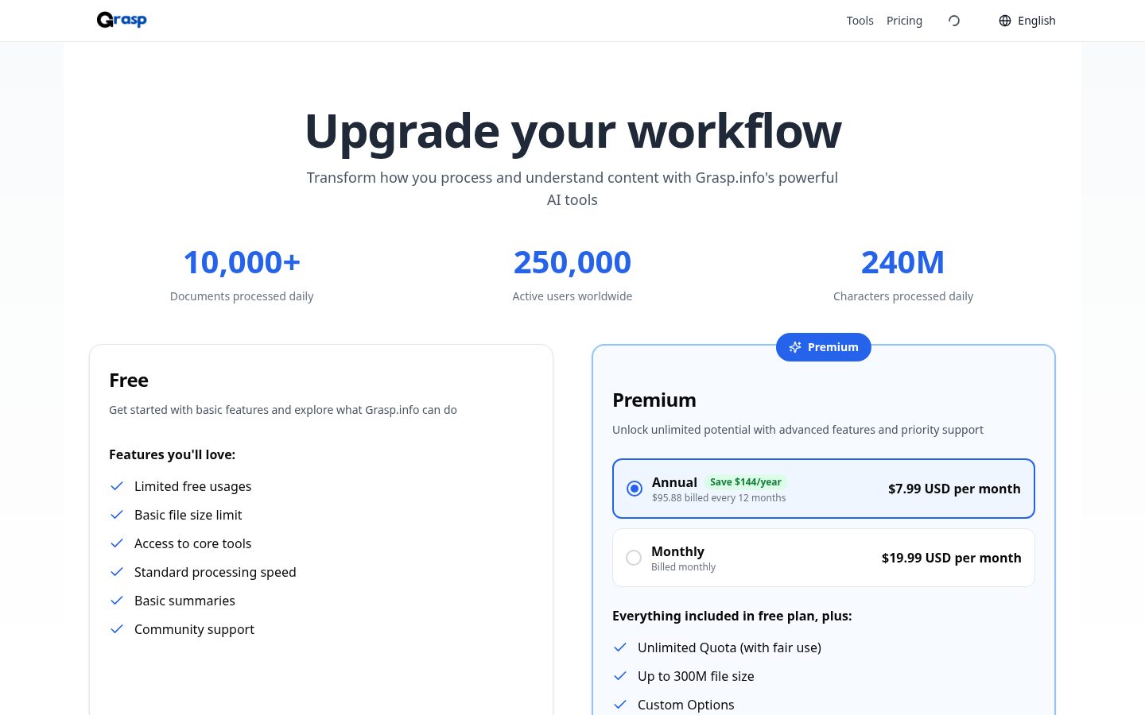Click the Custom Options feature text
This screenshot has height=715, width=1145.
pos(685,705)
